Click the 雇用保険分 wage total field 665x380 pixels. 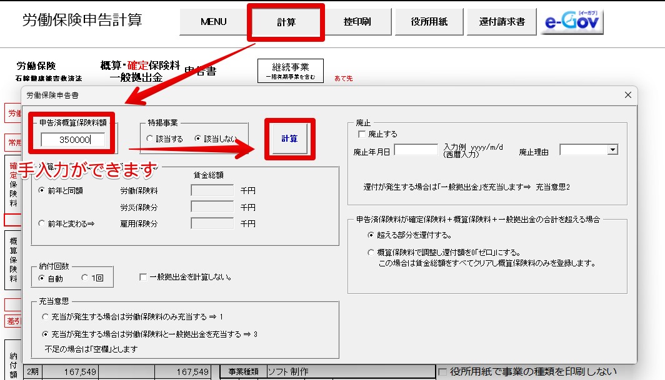pos(212,223)
